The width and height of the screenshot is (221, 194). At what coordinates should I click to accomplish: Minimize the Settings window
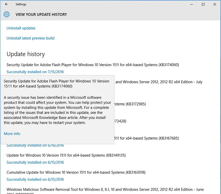pyautogui.click(x=189, y=4)
